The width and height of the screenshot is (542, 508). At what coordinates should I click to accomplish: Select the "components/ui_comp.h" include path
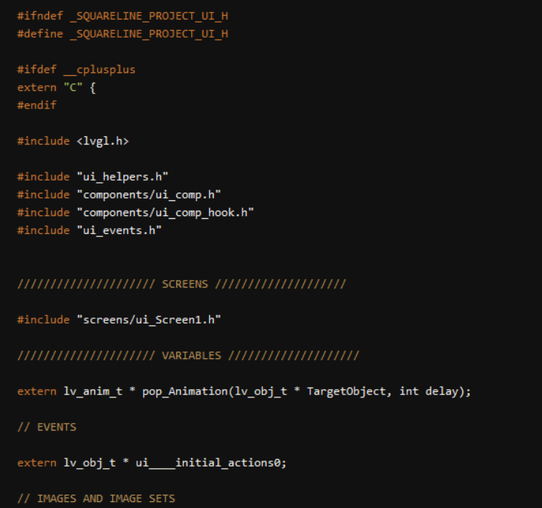tap(148, 194)
